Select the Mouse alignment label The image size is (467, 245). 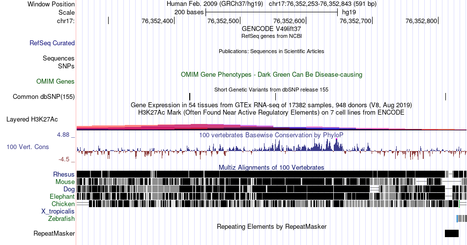(x=65, y=182)
